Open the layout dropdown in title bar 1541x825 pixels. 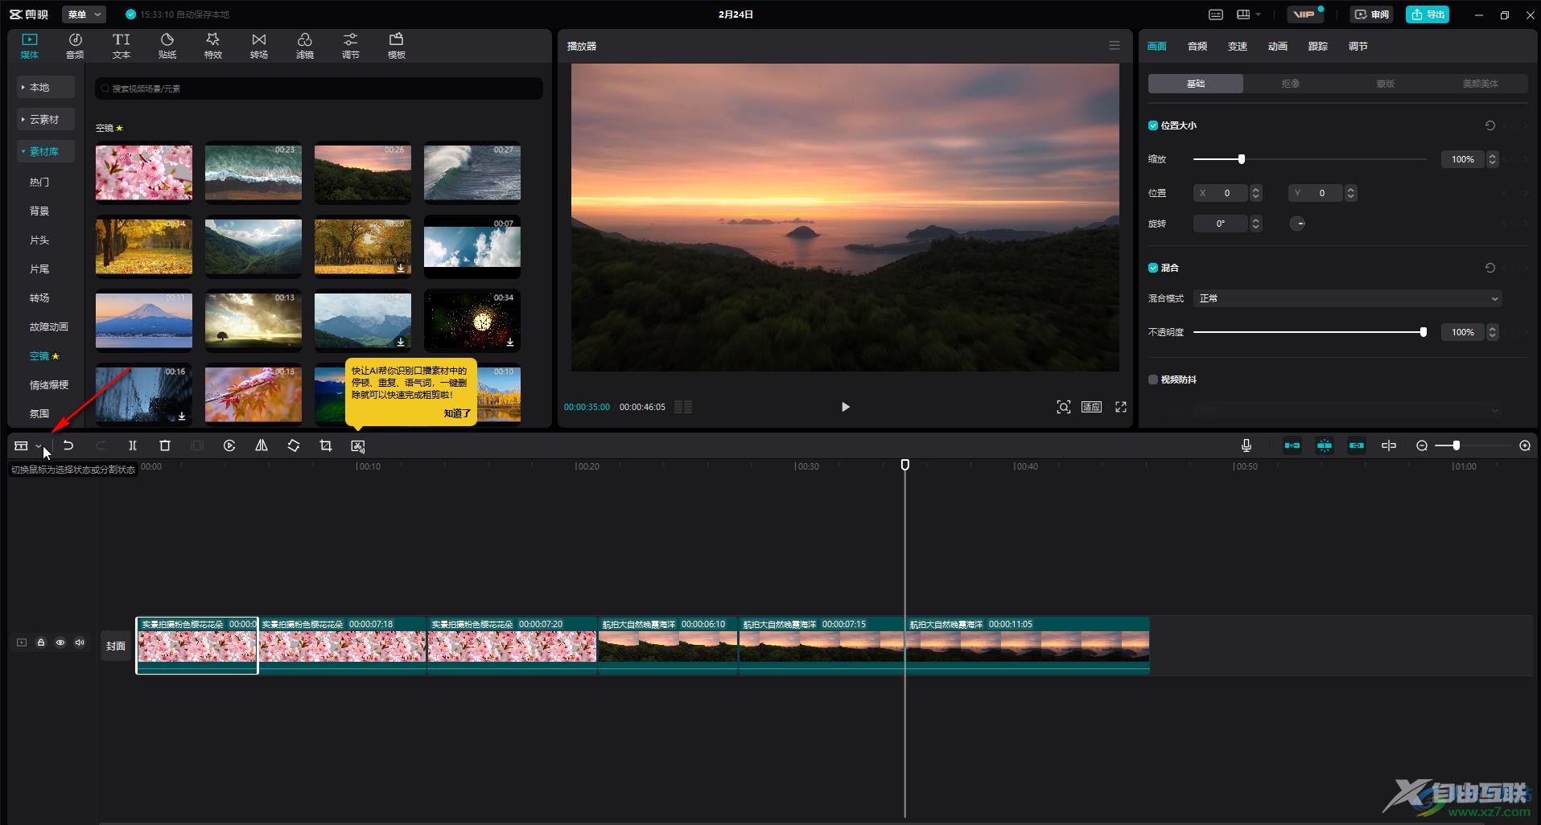coord(1249,14)
